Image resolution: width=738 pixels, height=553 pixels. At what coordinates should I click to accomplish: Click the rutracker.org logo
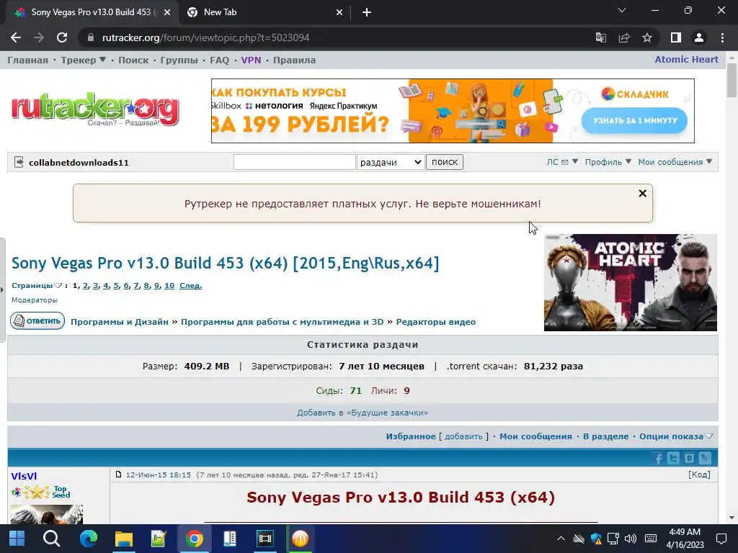[x=96, y=109]
